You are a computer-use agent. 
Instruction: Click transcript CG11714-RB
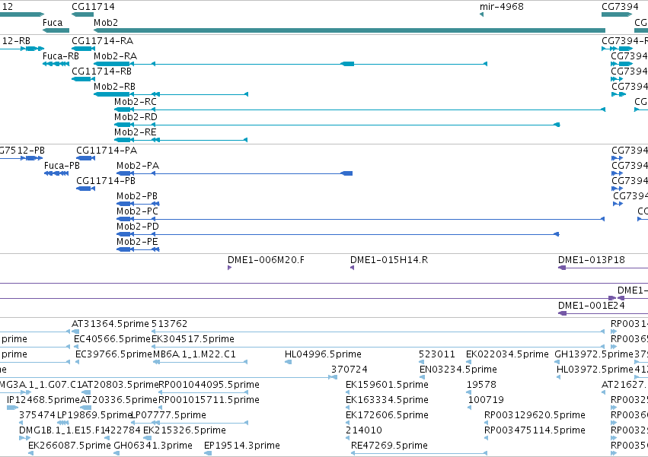[x=84, y=79]
